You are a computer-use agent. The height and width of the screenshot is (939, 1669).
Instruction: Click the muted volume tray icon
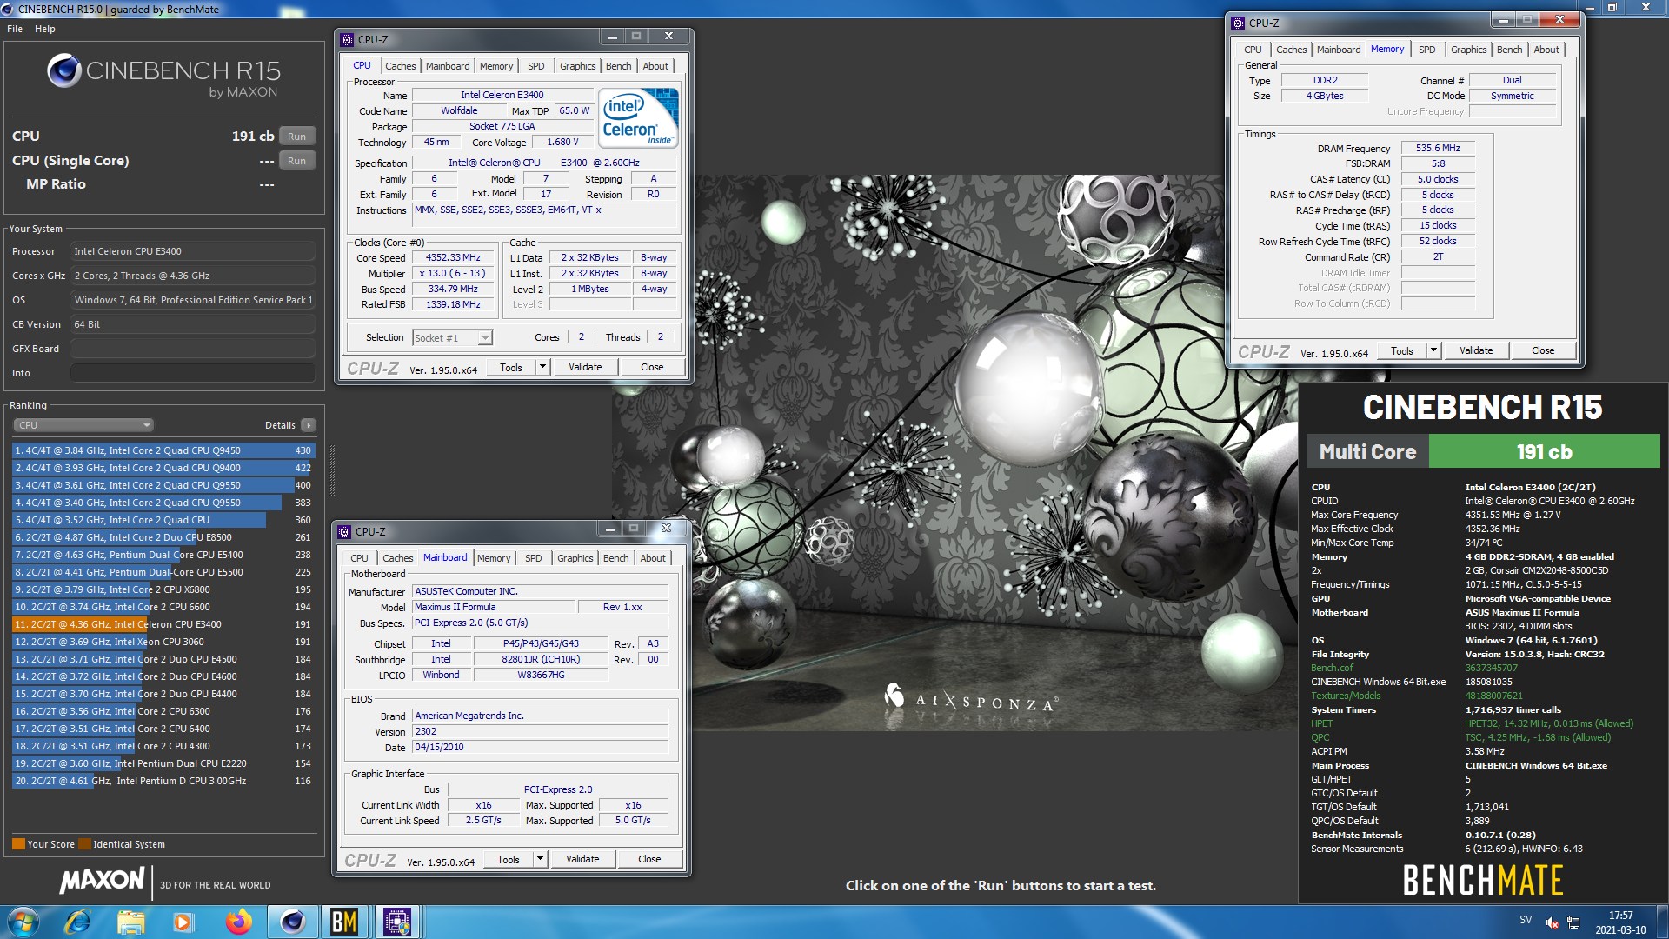click(x=1552, y=922)
